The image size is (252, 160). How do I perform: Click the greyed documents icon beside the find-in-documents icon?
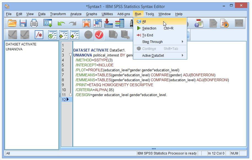(x=125, y=35)
